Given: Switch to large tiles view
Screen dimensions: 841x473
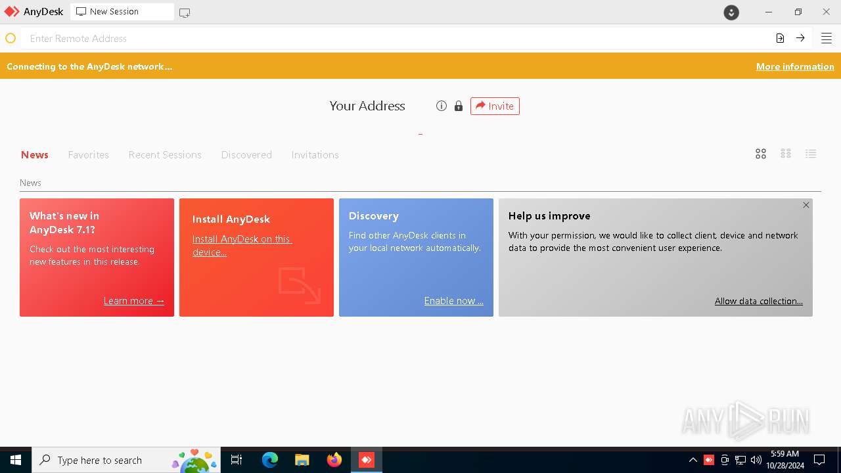Looking at the screenshot, I should tap(761, 154).
